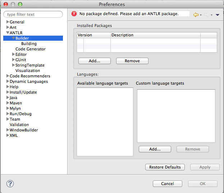Expand the Mylyn preferences node
The image size is (224, 193).
8,108
